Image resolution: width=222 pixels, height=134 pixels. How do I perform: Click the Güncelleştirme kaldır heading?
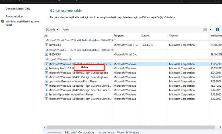pyautogui.click(x=66, y=11)
